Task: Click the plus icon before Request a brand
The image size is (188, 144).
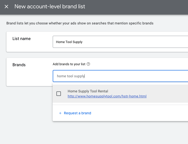Action: click(60, 113)
